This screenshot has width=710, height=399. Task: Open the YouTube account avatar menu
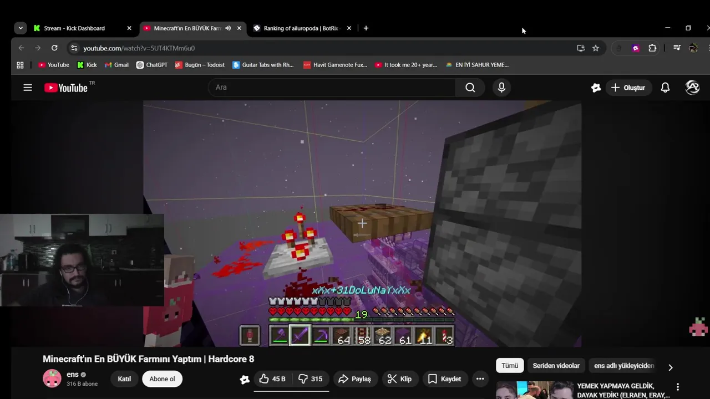coord(692,88)
